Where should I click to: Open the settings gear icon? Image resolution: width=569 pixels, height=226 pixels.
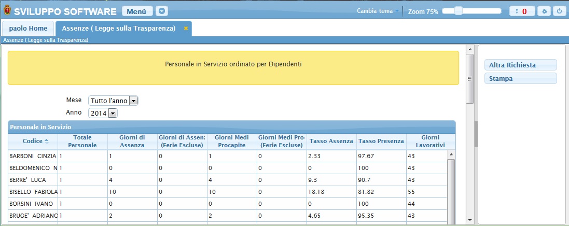[545, 11]
